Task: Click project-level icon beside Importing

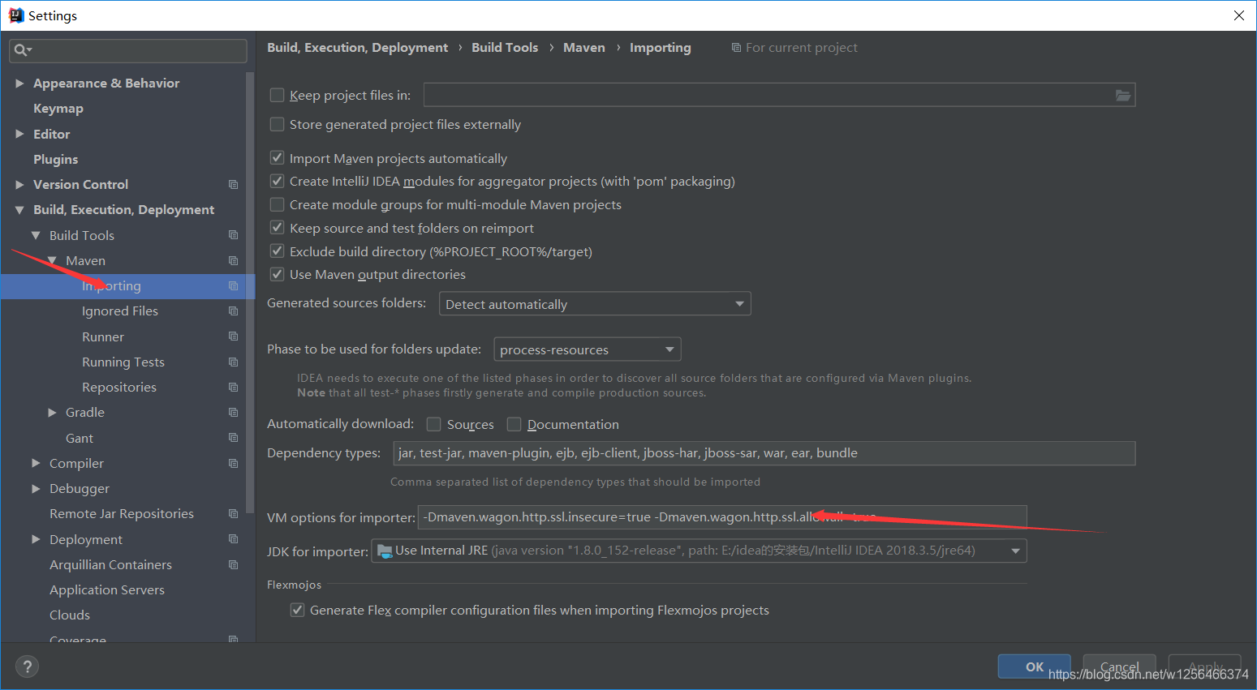Action: (x=233, y=285)
